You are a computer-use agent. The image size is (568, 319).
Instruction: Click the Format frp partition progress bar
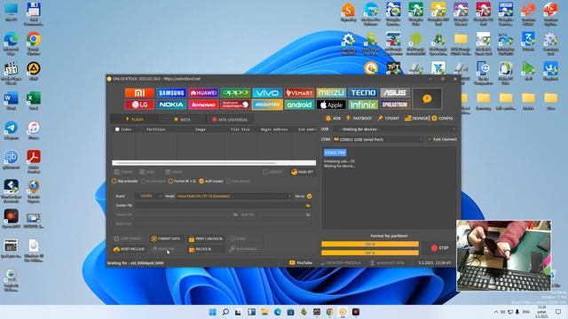pyautogui.click(x=370, y=245)
